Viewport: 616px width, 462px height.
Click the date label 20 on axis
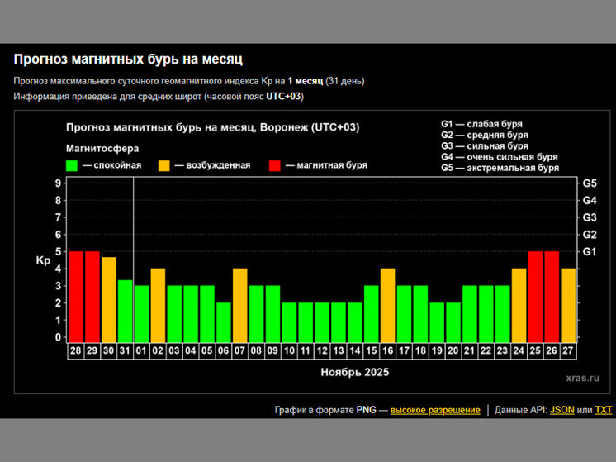tap(453, 350)
